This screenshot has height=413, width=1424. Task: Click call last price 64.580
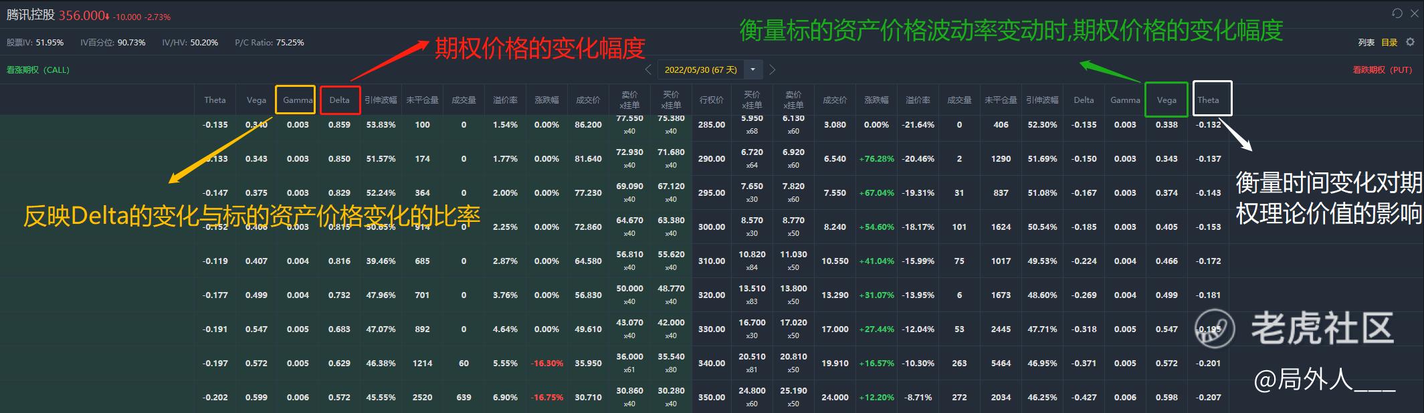[588, 261]
